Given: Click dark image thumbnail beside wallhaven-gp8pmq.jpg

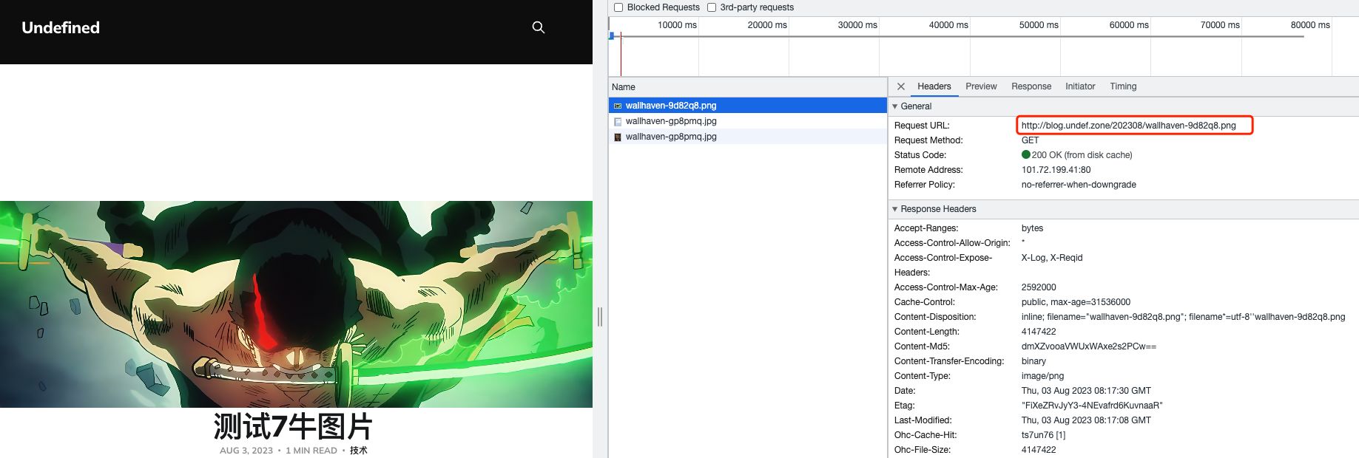Looking at the screenshot, I should [618, 137].
